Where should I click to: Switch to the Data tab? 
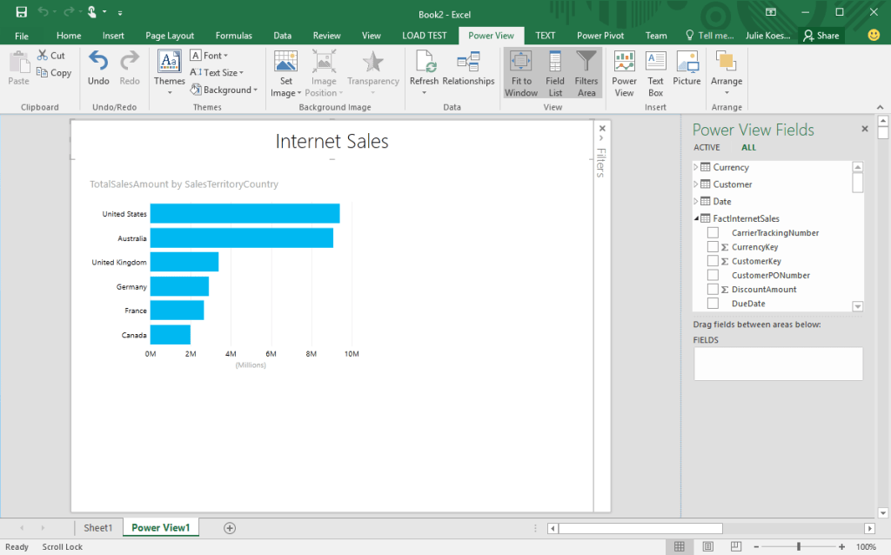point(283,35)
